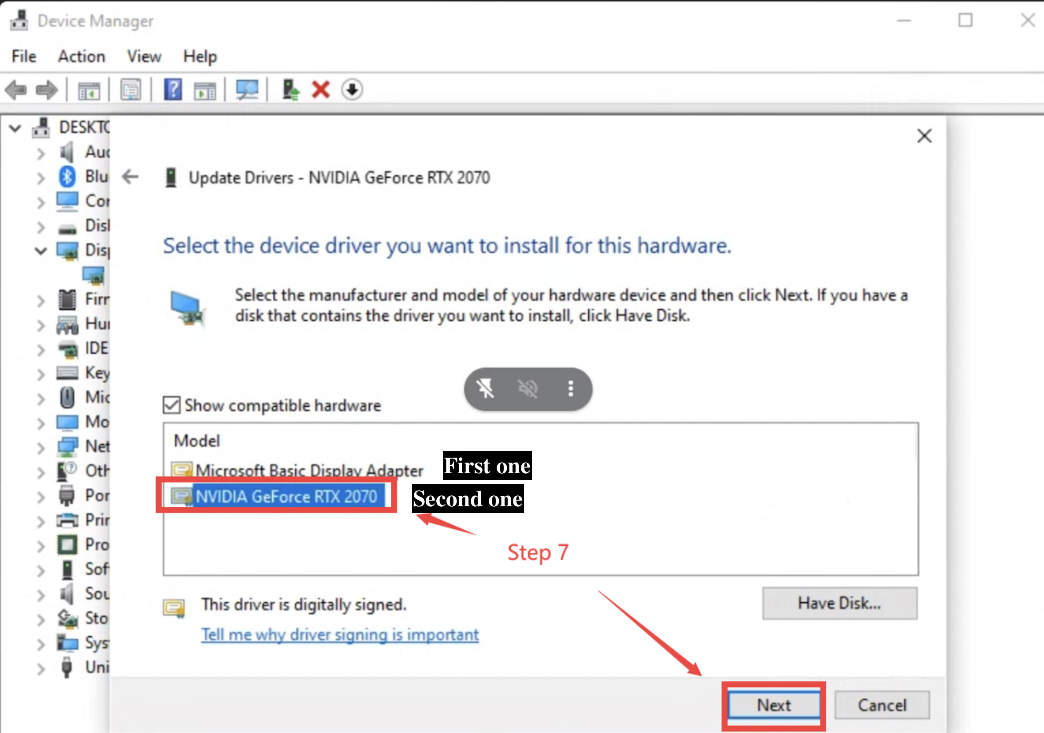Expand the Disk drives category
The height and width of the screenshot is (733, 1044).
[41, 227]
